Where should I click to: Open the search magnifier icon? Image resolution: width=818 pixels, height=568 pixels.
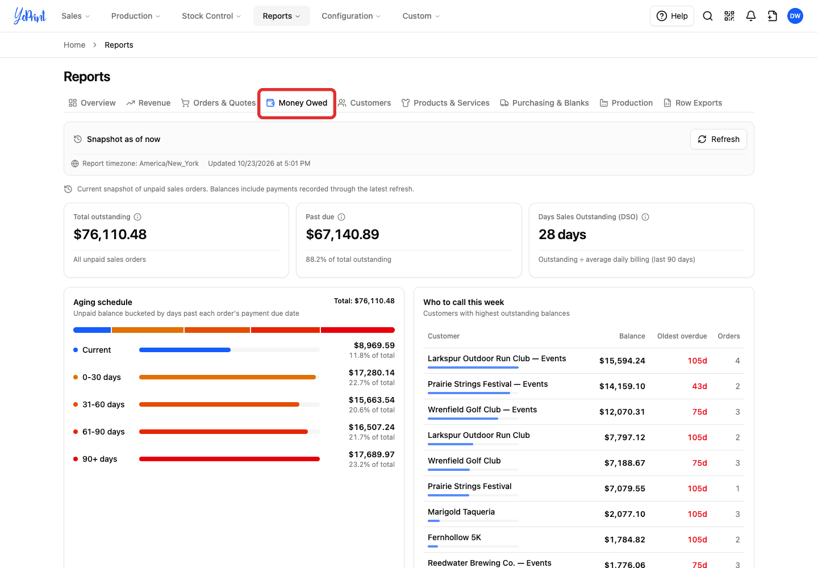(708, 16)
